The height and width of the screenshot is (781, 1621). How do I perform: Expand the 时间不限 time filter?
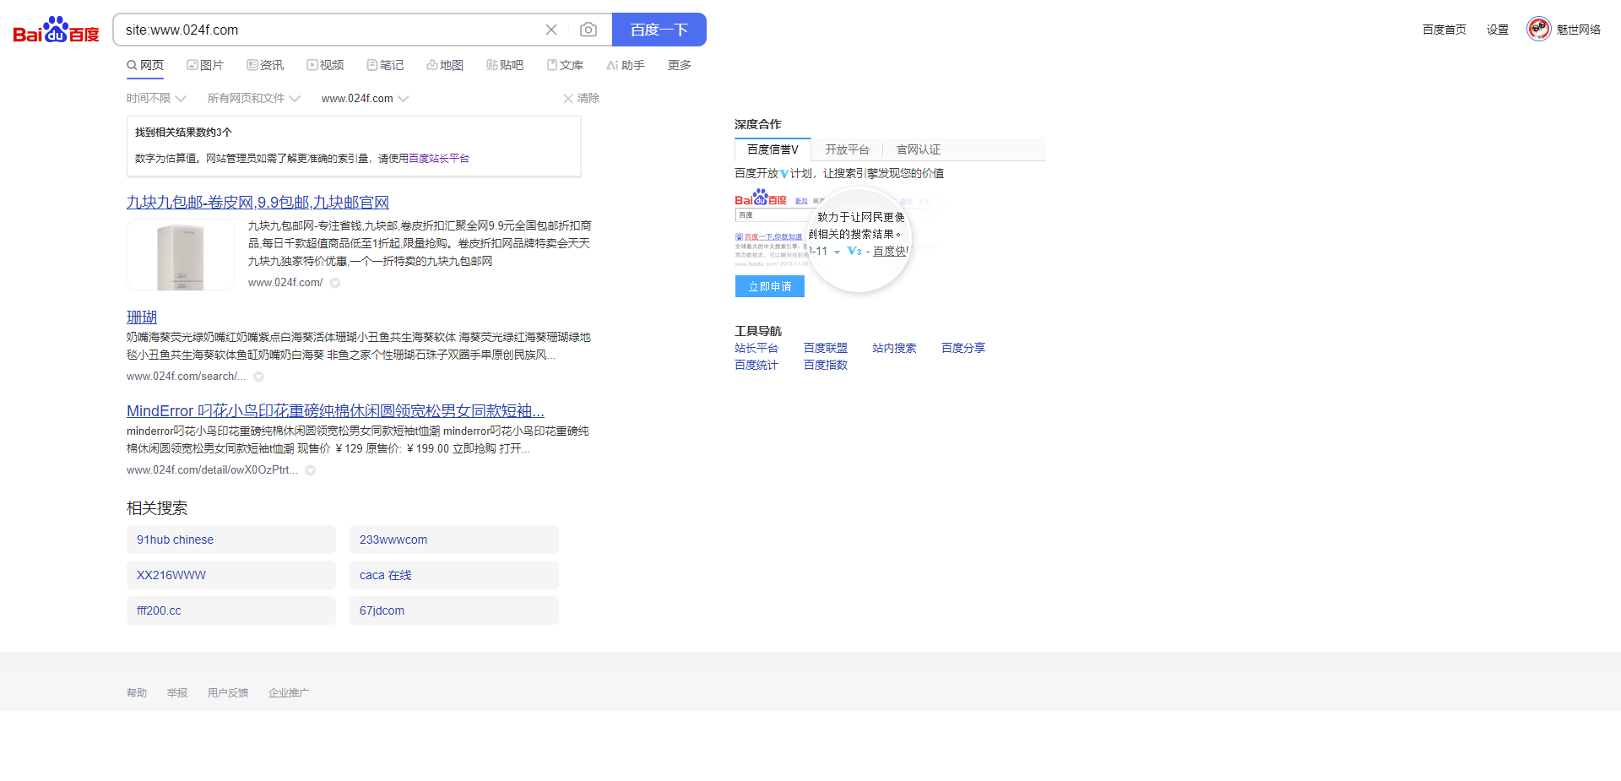pyautogui.click(x=156, y=98)
